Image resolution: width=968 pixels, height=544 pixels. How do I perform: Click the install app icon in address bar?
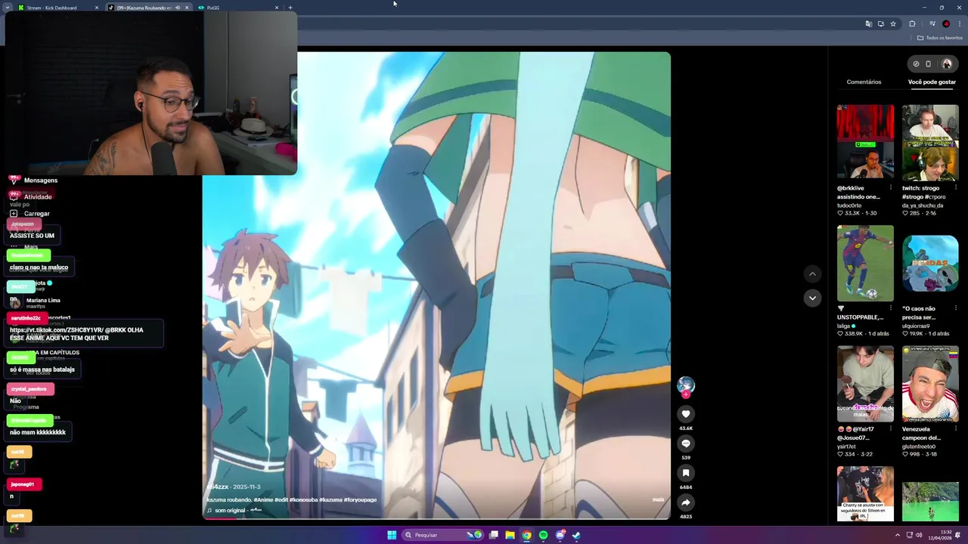(x=880, y=24)
